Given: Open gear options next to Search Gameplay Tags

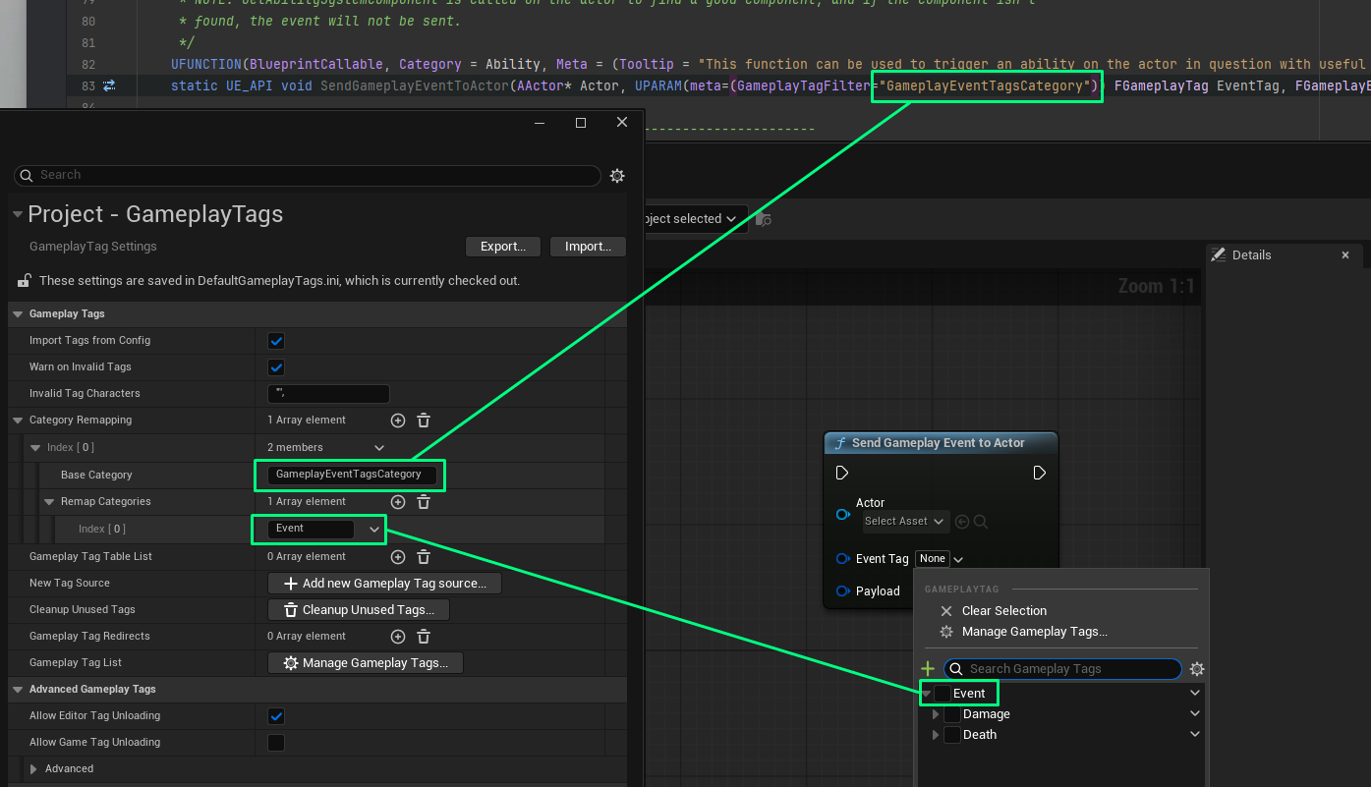Looking at the screenshot, I should [x=1196, y=669].
